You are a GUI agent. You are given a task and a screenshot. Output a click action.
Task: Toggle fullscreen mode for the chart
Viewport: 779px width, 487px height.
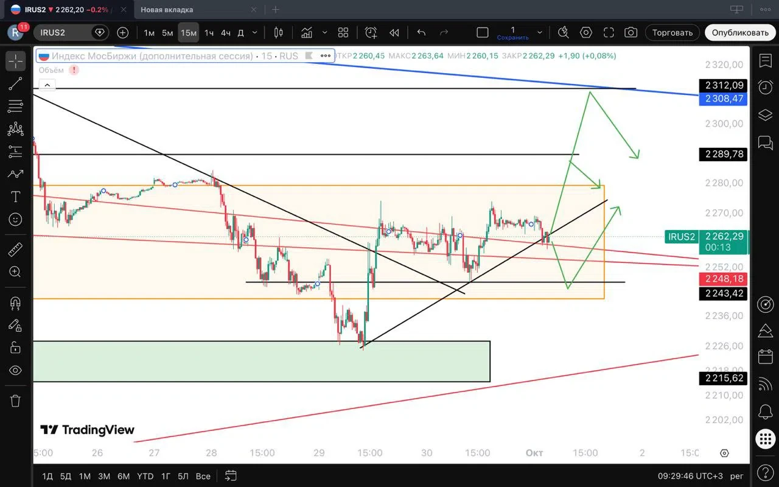coord(609,32)
